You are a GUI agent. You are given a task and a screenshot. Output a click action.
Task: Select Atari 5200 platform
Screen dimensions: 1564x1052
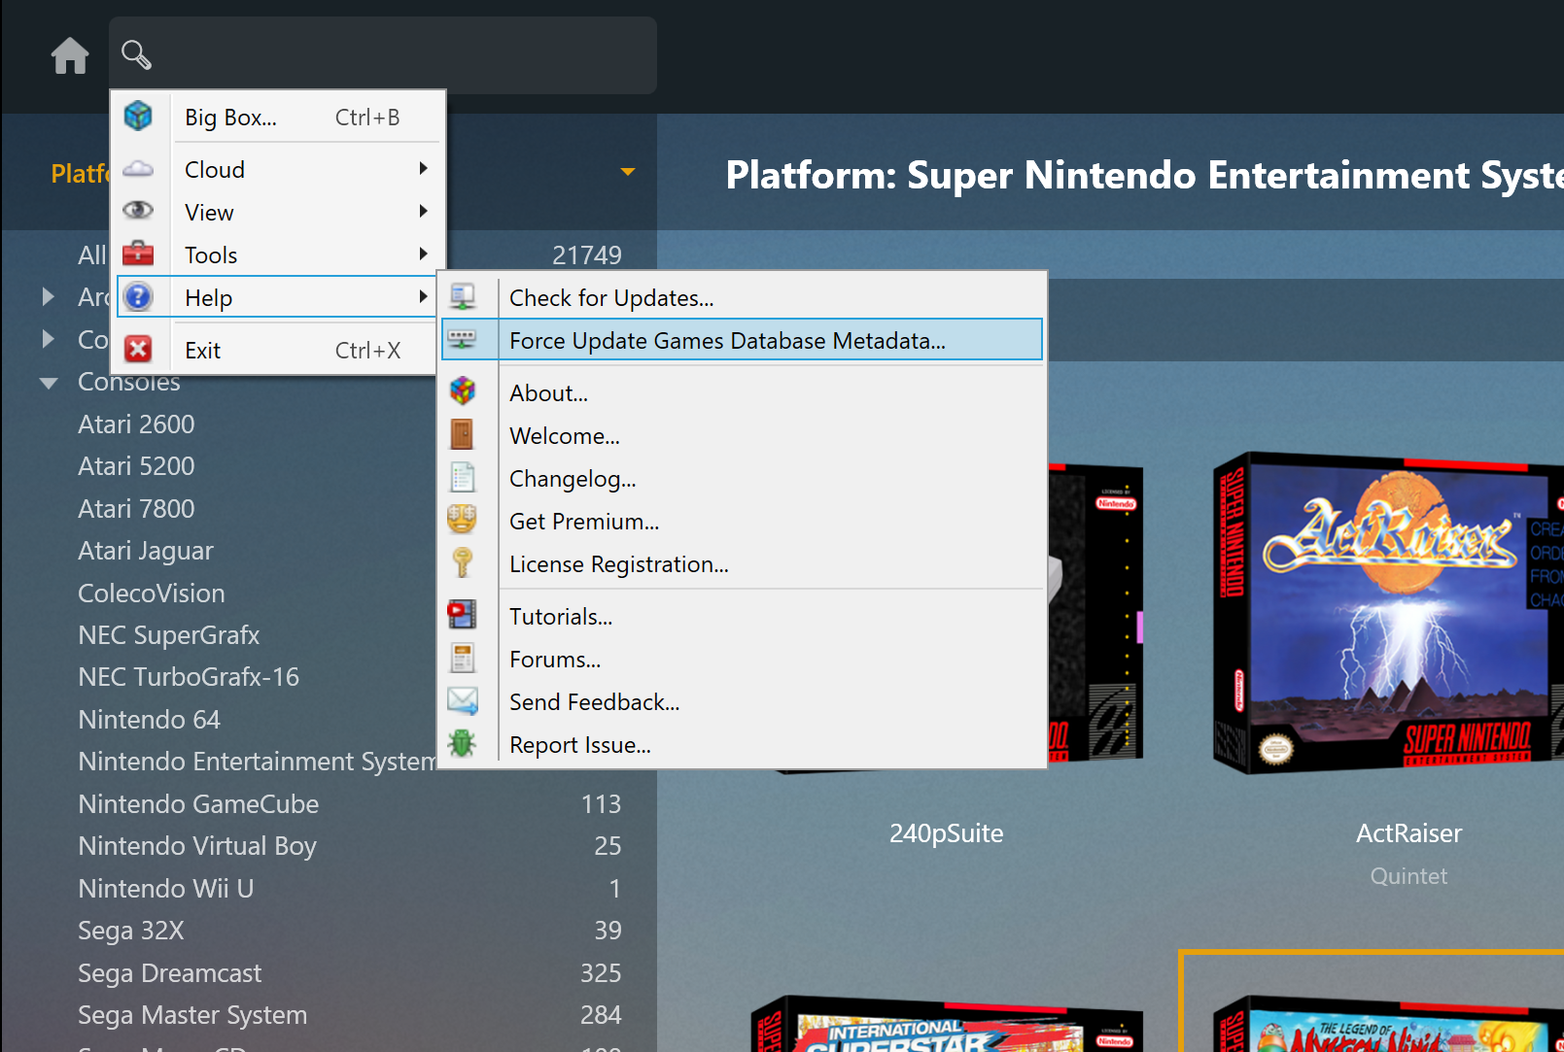pos(136,466)
